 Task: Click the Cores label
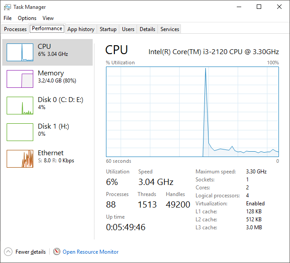pyautogui.click(x=203, y=188)
